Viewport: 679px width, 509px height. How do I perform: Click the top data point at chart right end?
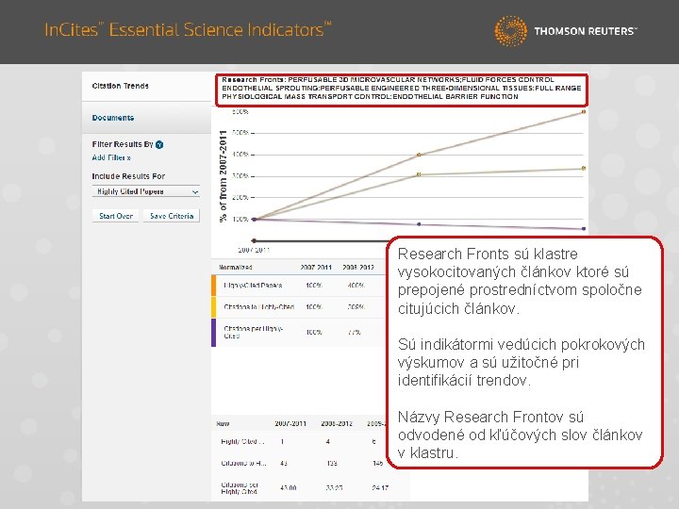point(584,111)
